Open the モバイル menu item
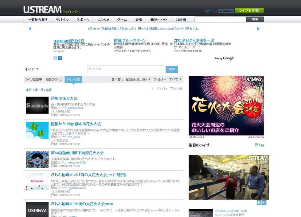The image size is (301, 217). pos(62,20)
